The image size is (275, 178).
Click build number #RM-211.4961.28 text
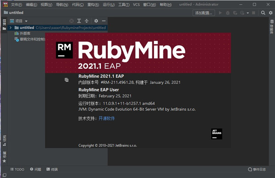(117, 83)
